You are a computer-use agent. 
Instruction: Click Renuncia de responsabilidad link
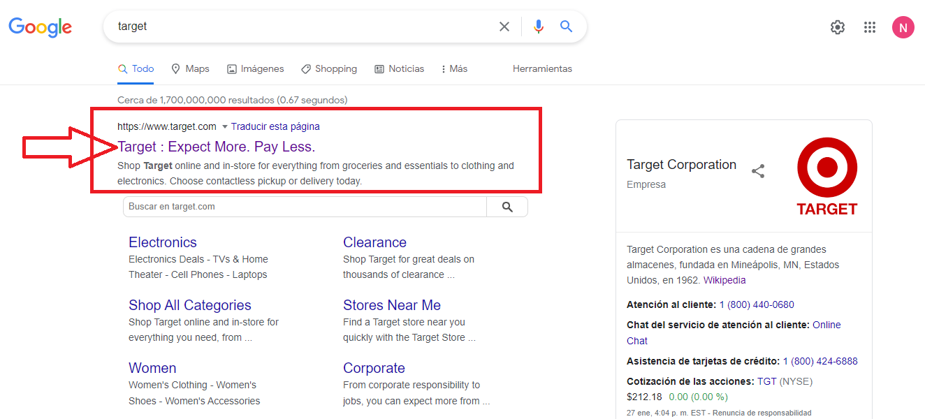[x=762, y=413]
